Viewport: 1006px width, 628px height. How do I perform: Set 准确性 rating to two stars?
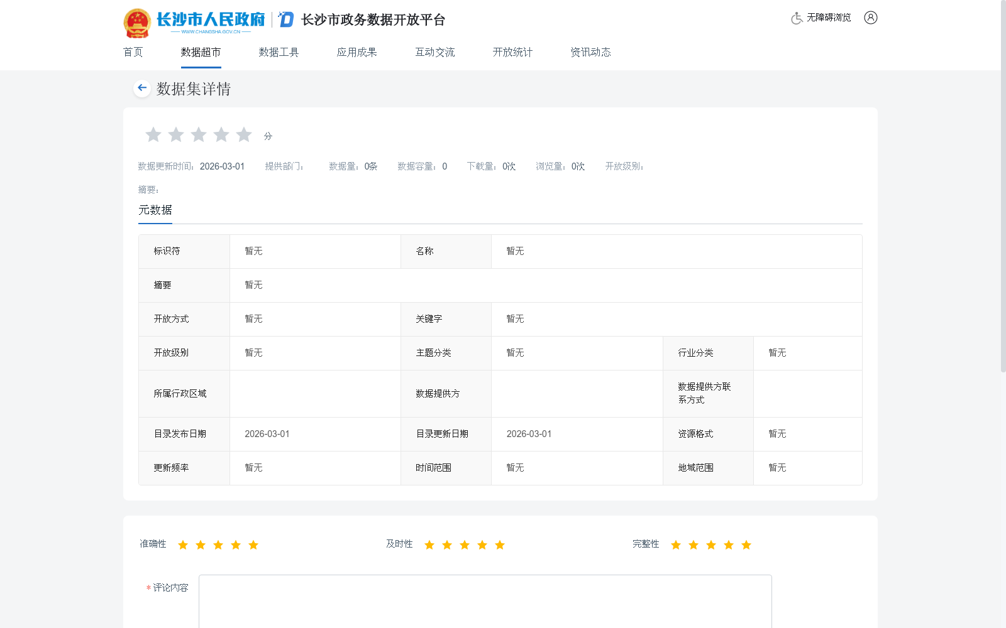pyautogui.click(x=201, y=544)
